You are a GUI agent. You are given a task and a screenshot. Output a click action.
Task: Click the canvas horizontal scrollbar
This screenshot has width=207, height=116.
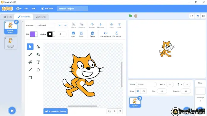point(83,106)
